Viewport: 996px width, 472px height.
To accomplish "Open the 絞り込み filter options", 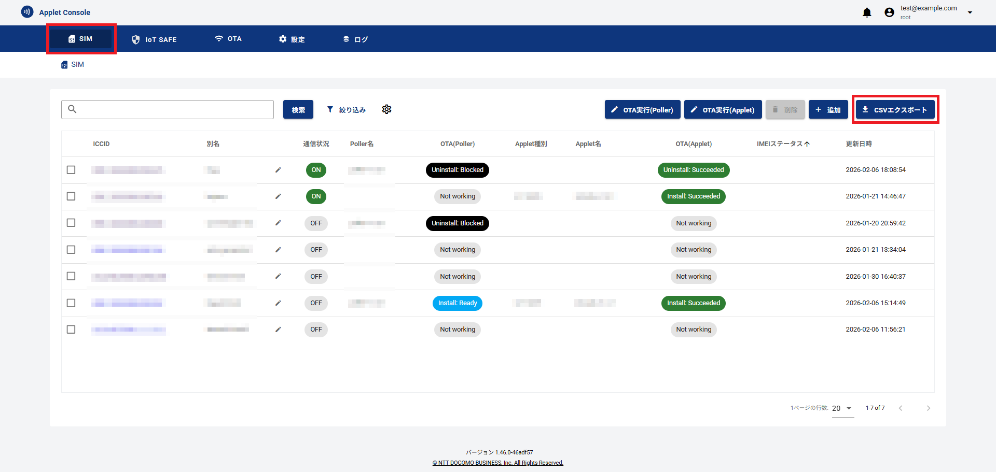I will pyautogui.click(x=346, y=110).
